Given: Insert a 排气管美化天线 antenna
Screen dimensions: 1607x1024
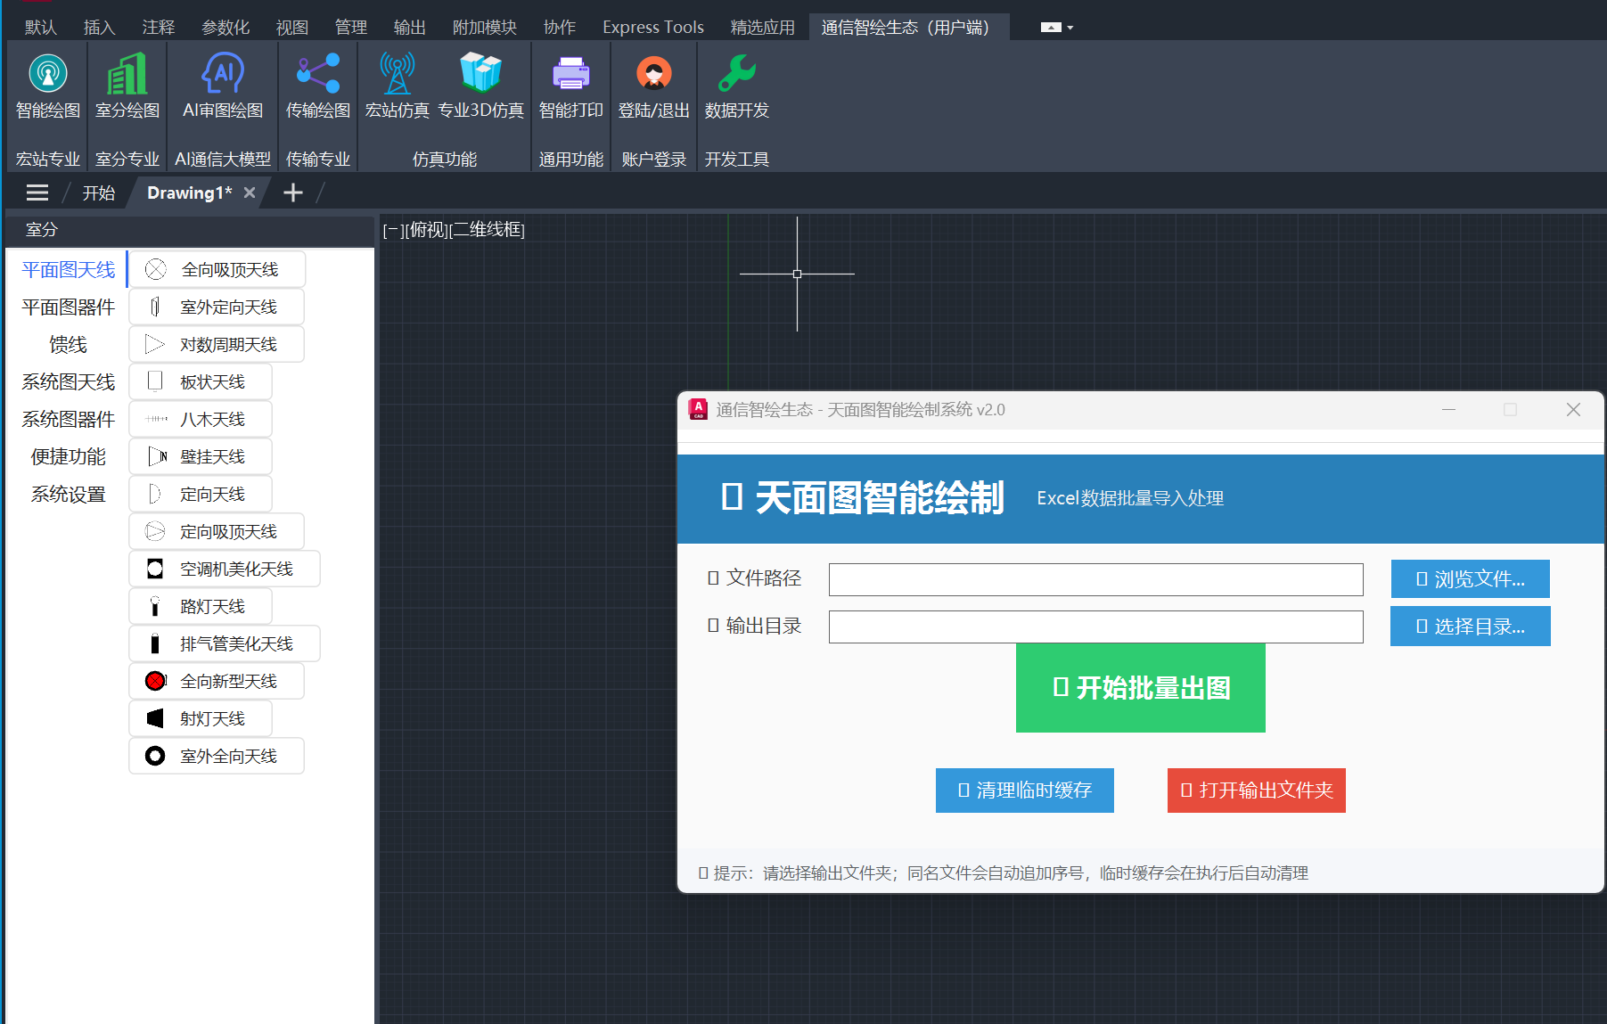Looking at the screenshot, I should click(225, 643).
